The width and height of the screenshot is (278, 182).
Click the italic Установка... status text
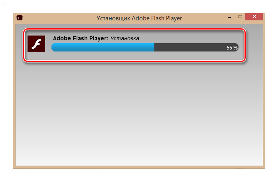coord(127,38)
